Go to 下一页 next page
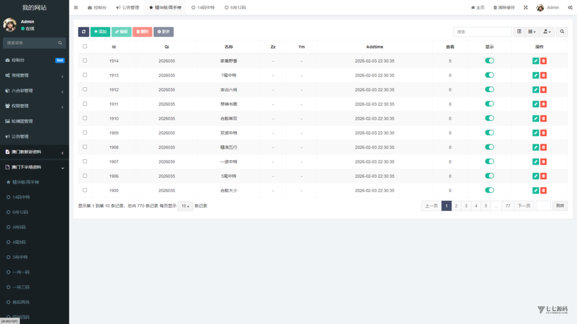 (524, 206)
